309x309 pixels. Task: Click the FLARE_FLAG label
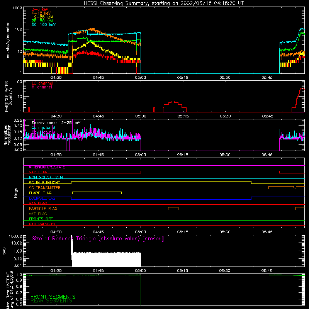pos(40,193)
